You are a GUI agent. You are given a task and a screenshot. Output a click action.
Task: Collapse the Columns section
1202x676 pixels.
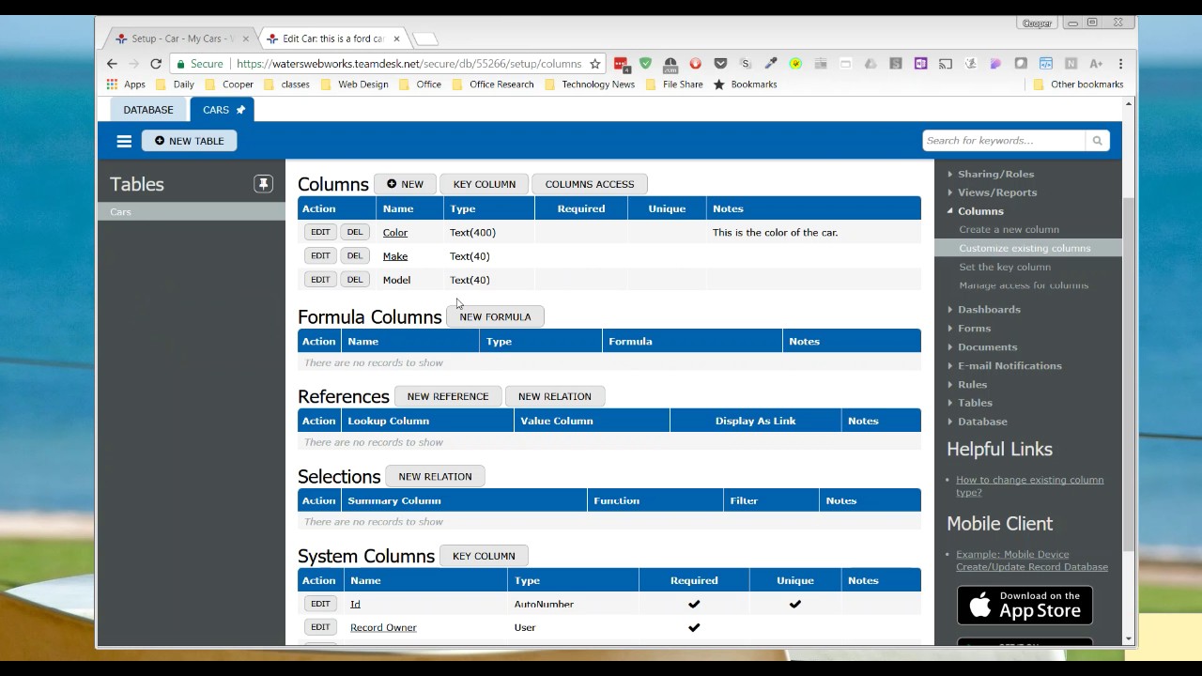[x=980, y=211]
